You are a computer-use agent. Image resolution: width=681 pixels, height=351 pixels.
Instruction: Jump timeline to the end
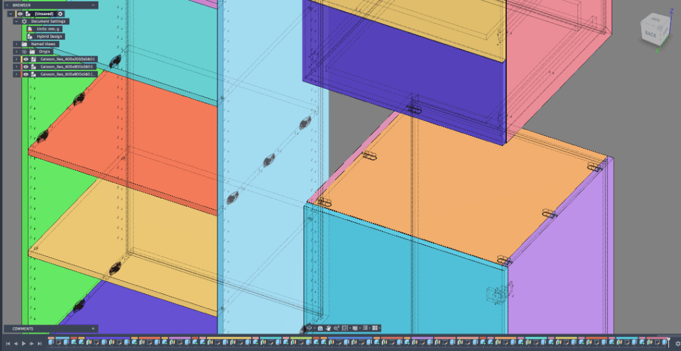[39, 343]
